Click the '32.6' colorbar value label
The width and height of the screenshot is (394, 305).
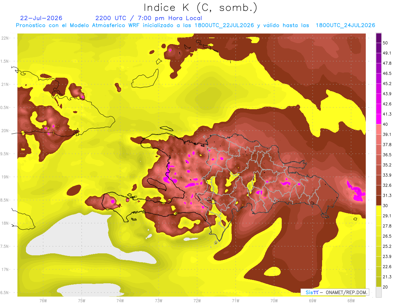(x=387, y=185)
